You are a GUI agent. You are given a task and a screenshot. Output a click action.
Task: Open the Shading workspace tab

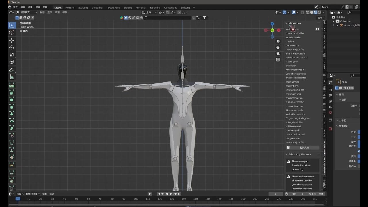point(128,7)
